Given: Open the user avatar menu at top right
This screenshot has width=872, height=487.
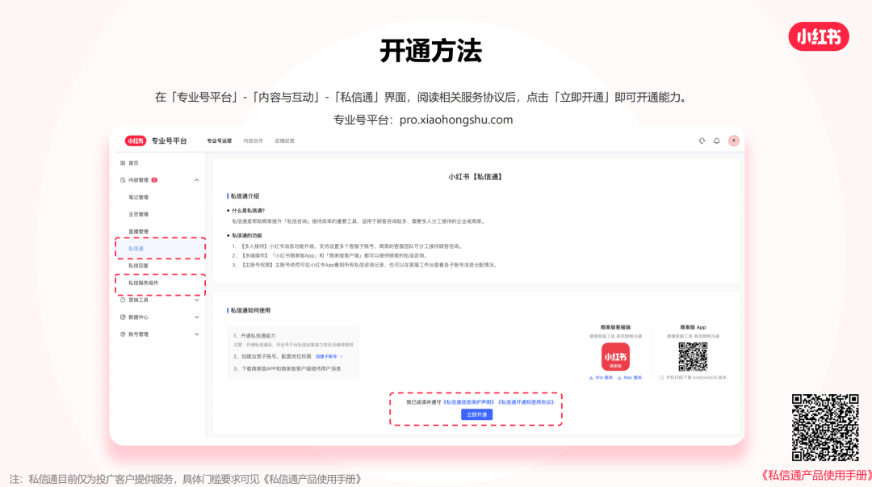Looking at the screenshot, I should click(x=733, y=140).
